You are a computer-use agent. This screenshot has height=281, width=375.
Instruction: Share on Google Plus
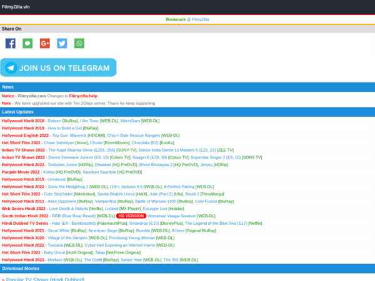[x=45, y=43]
